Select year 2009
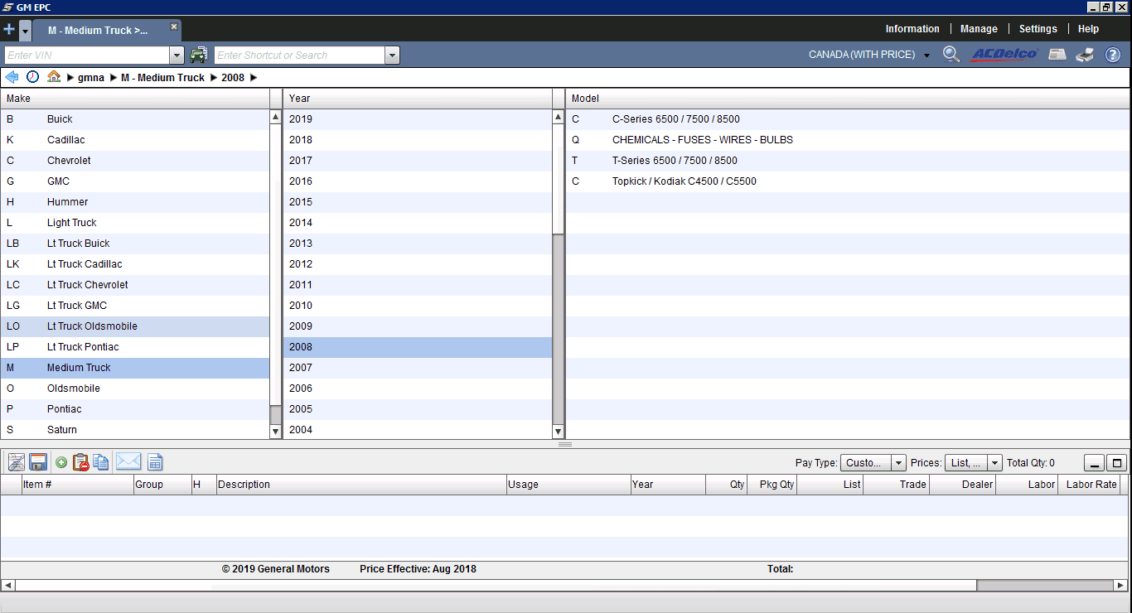The width and height of the screenshot is (1132, 613). click(x=418, y=326)
